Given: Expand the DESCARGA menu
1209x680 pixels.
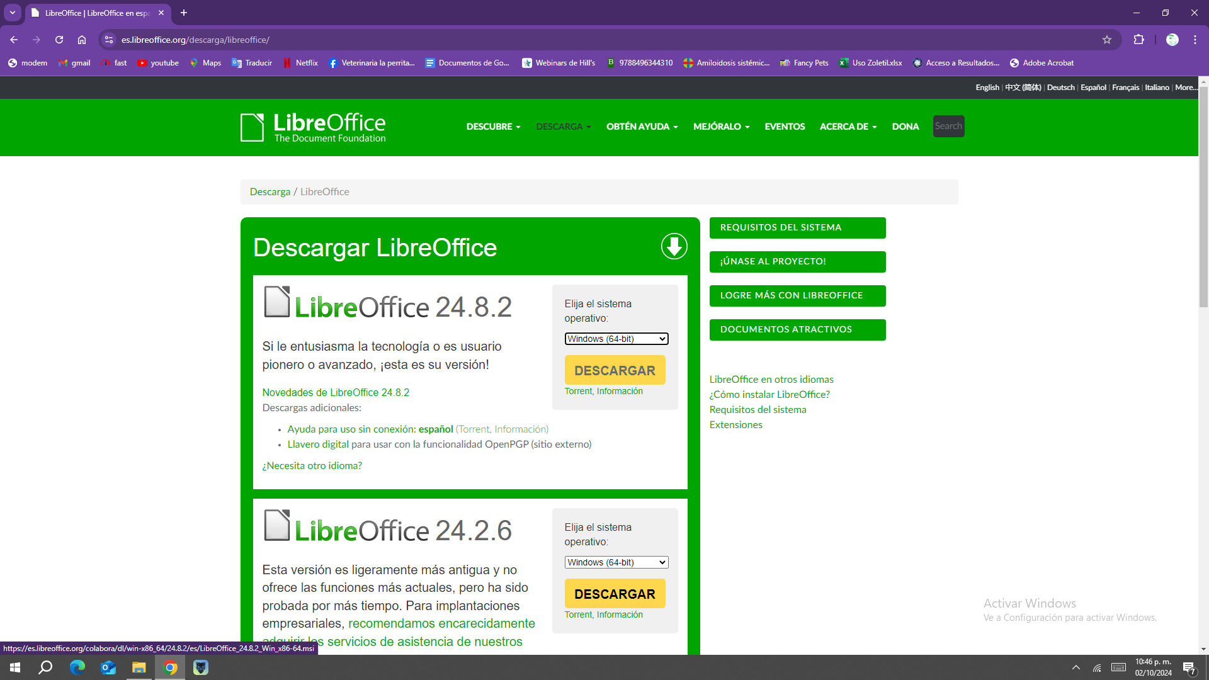Looking at the screenshot, I should tap(564, 127).
